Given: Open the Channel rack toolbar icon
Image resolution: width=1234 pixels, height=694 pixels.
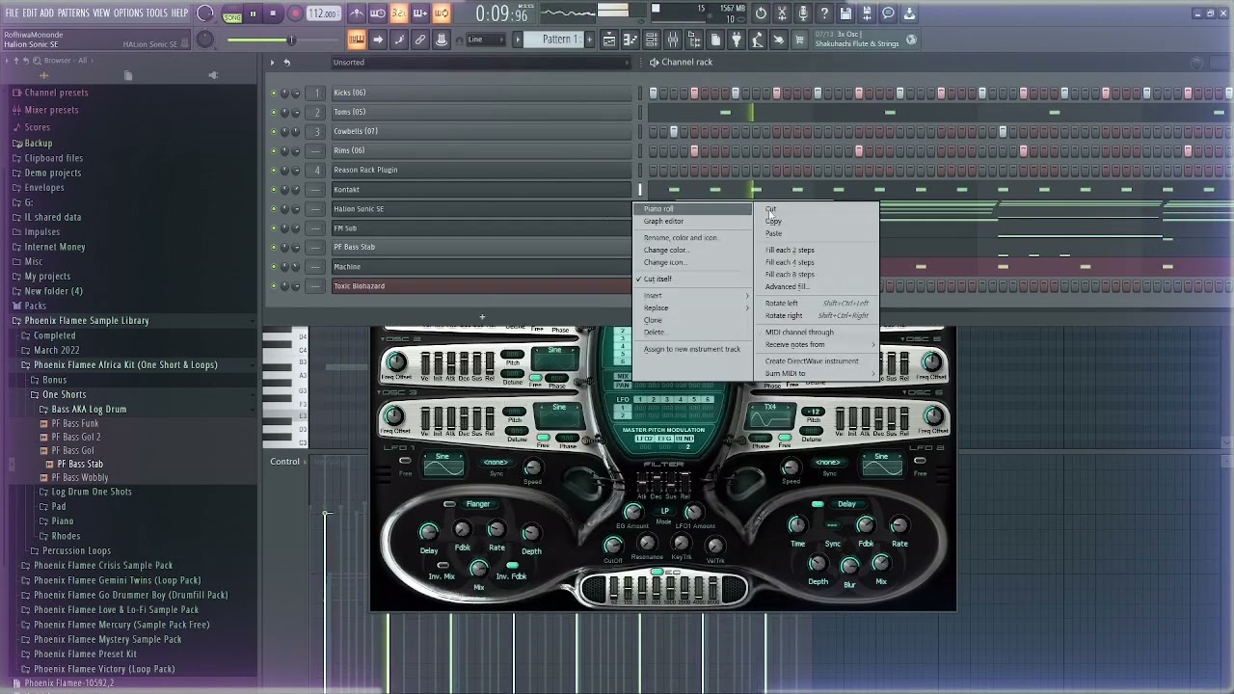Looking at the screenshot, I should 652,40.
